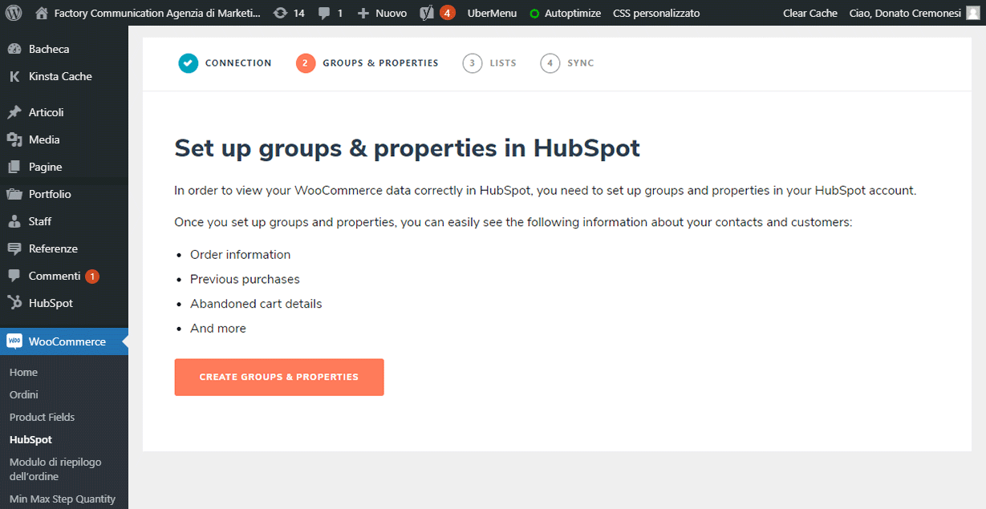Click the 'Order information' bullet text
The height and width of the screenshot is (509, 986).
240,255
